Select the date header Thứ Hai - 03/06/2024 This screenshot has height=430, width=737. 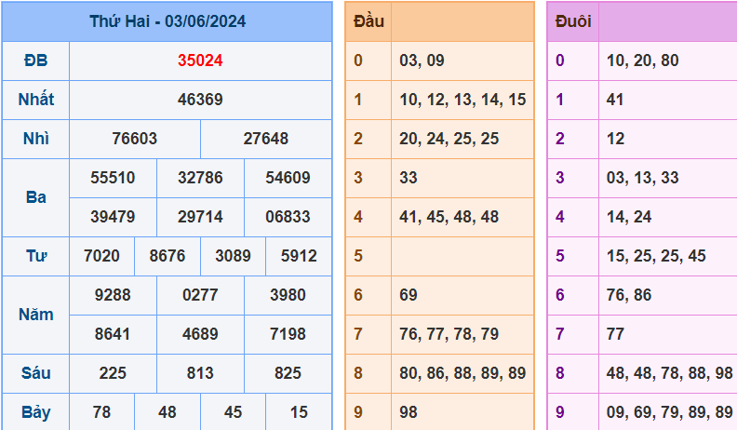[x=167, y=21]
